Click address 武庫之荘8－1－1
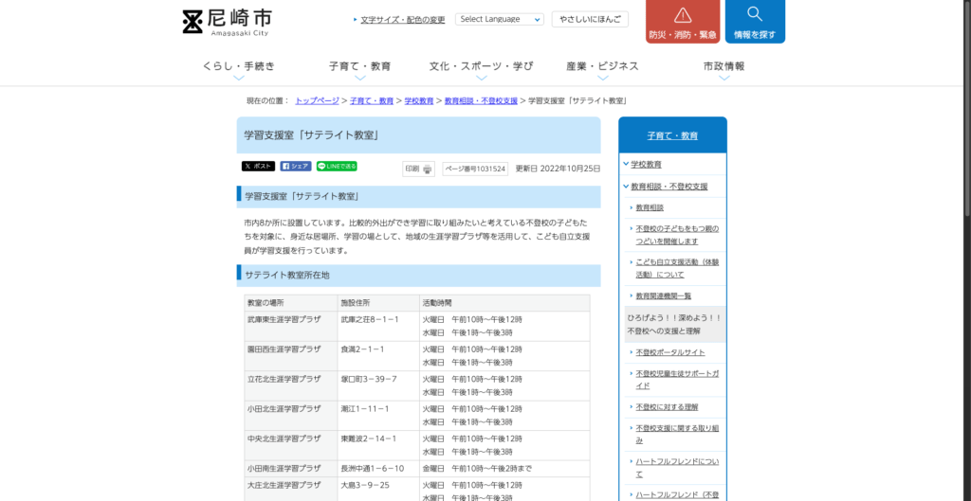Image resolution: width=971 pixels, height=501 pixels. [x=370, y=319]
